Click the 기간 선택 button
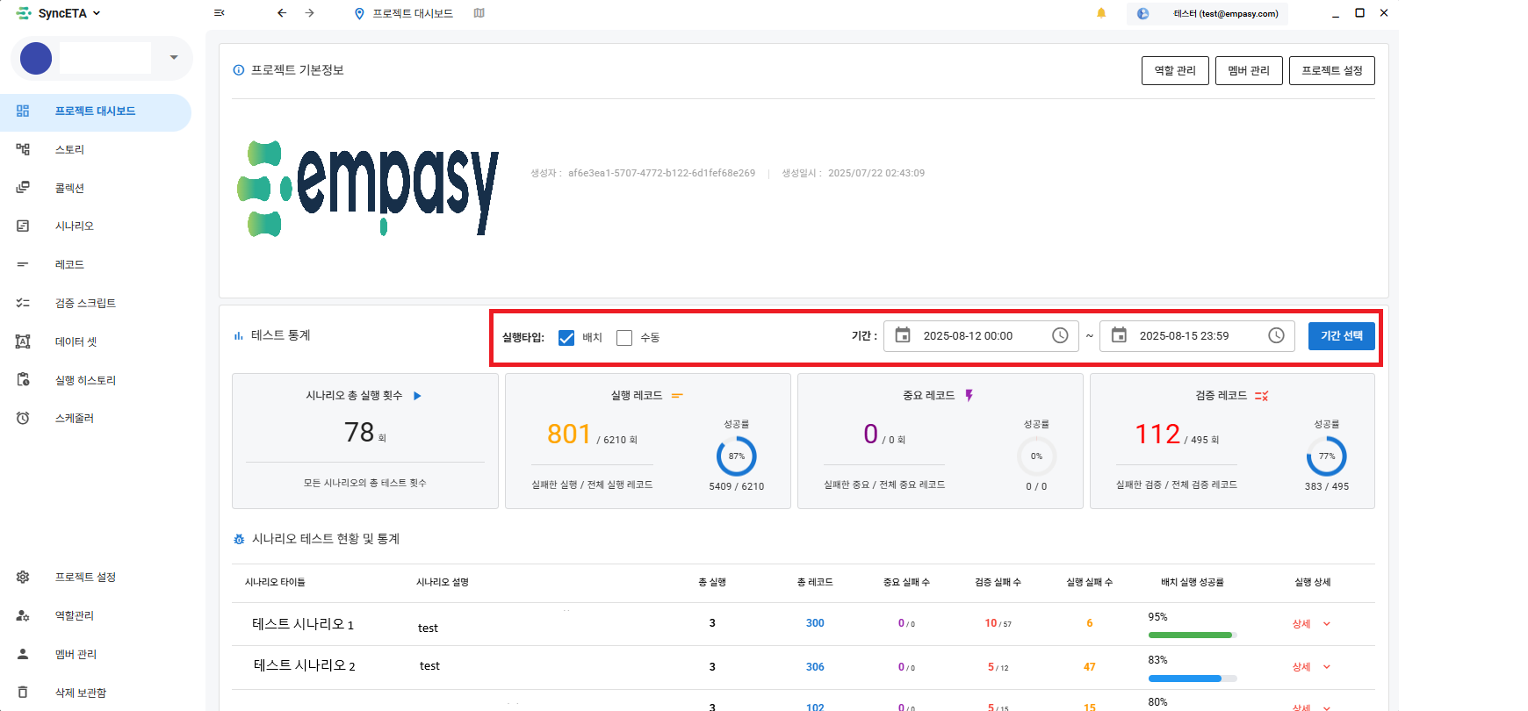This screenshot has height=711, width=1528. coord(1341,336)
